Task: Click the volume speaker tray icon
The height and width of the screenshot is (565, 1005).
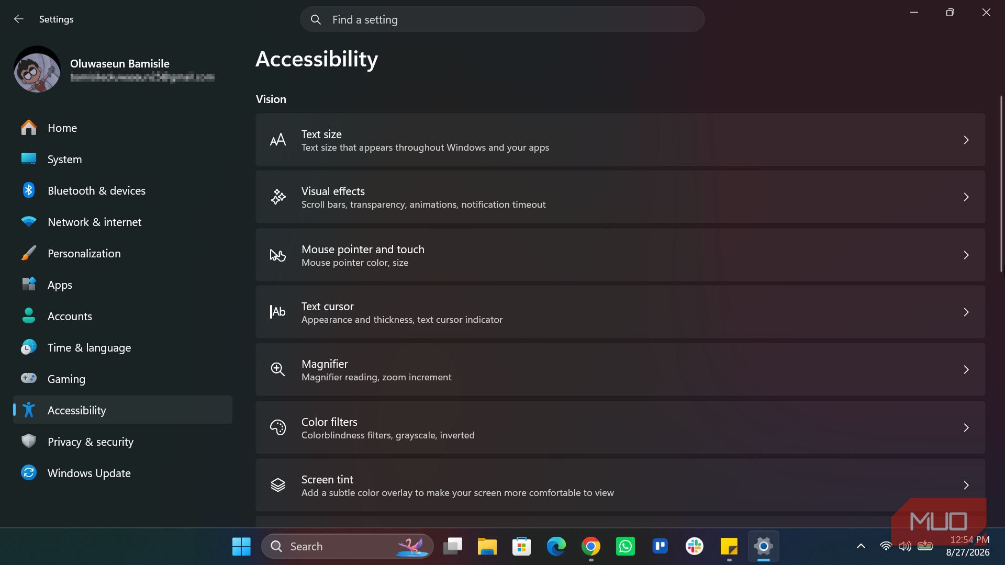Action: pos(904,546)
